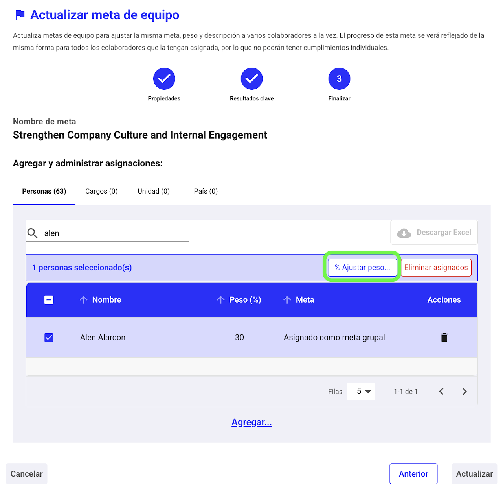Select the País (0) tab
The image size is (503, 486).
[206, 191]
